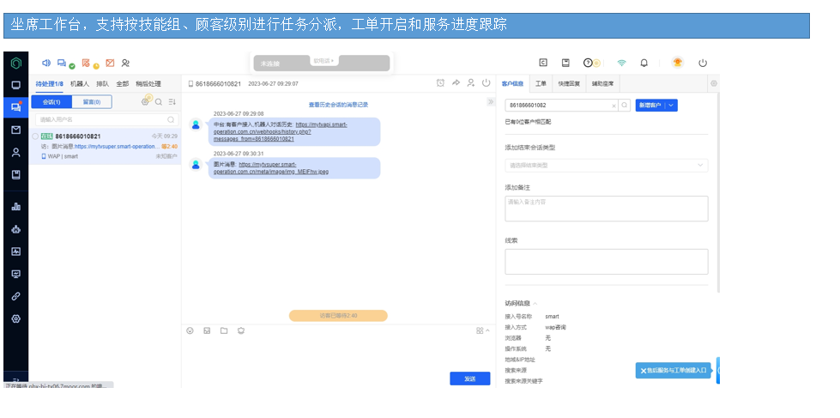Open the statistics bar chart sidebar icon

tap(15, 207)
